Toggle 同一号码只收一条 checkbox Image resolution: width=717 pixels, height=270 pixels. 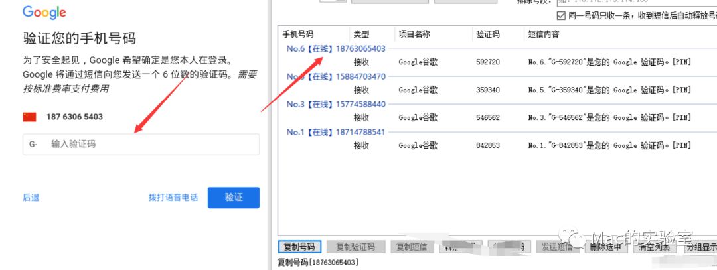click(561, 16)
